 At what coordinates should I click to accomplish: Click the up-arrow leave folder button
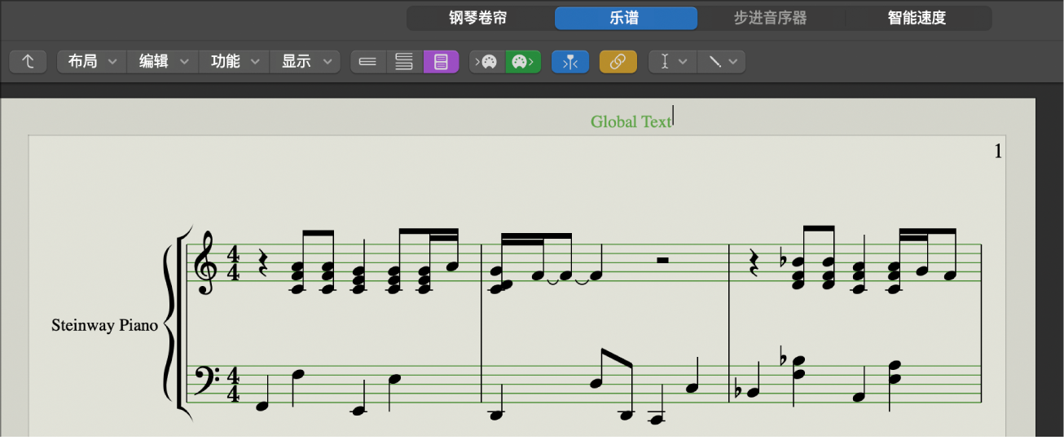29,61
